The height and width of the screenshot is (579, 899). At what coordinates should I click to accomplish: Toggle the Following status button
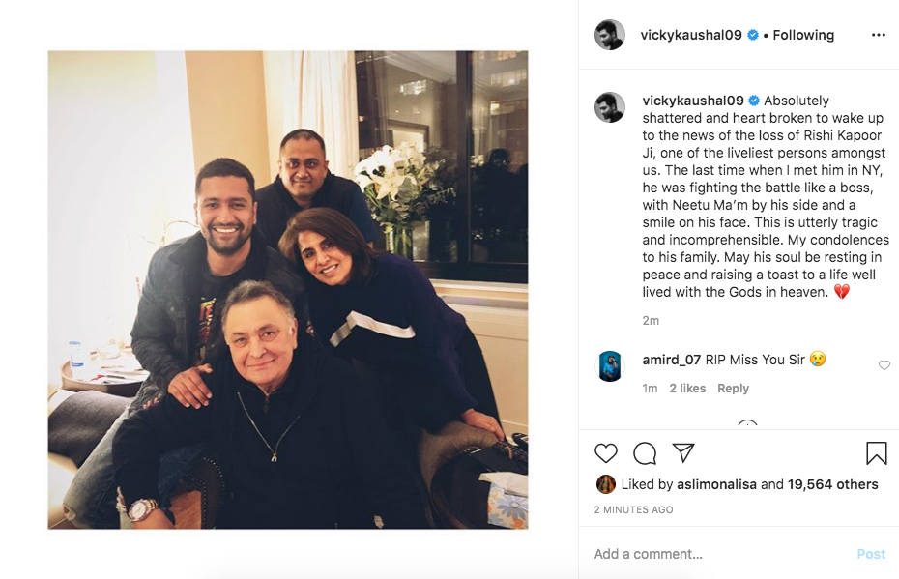(x=803, y=35)
